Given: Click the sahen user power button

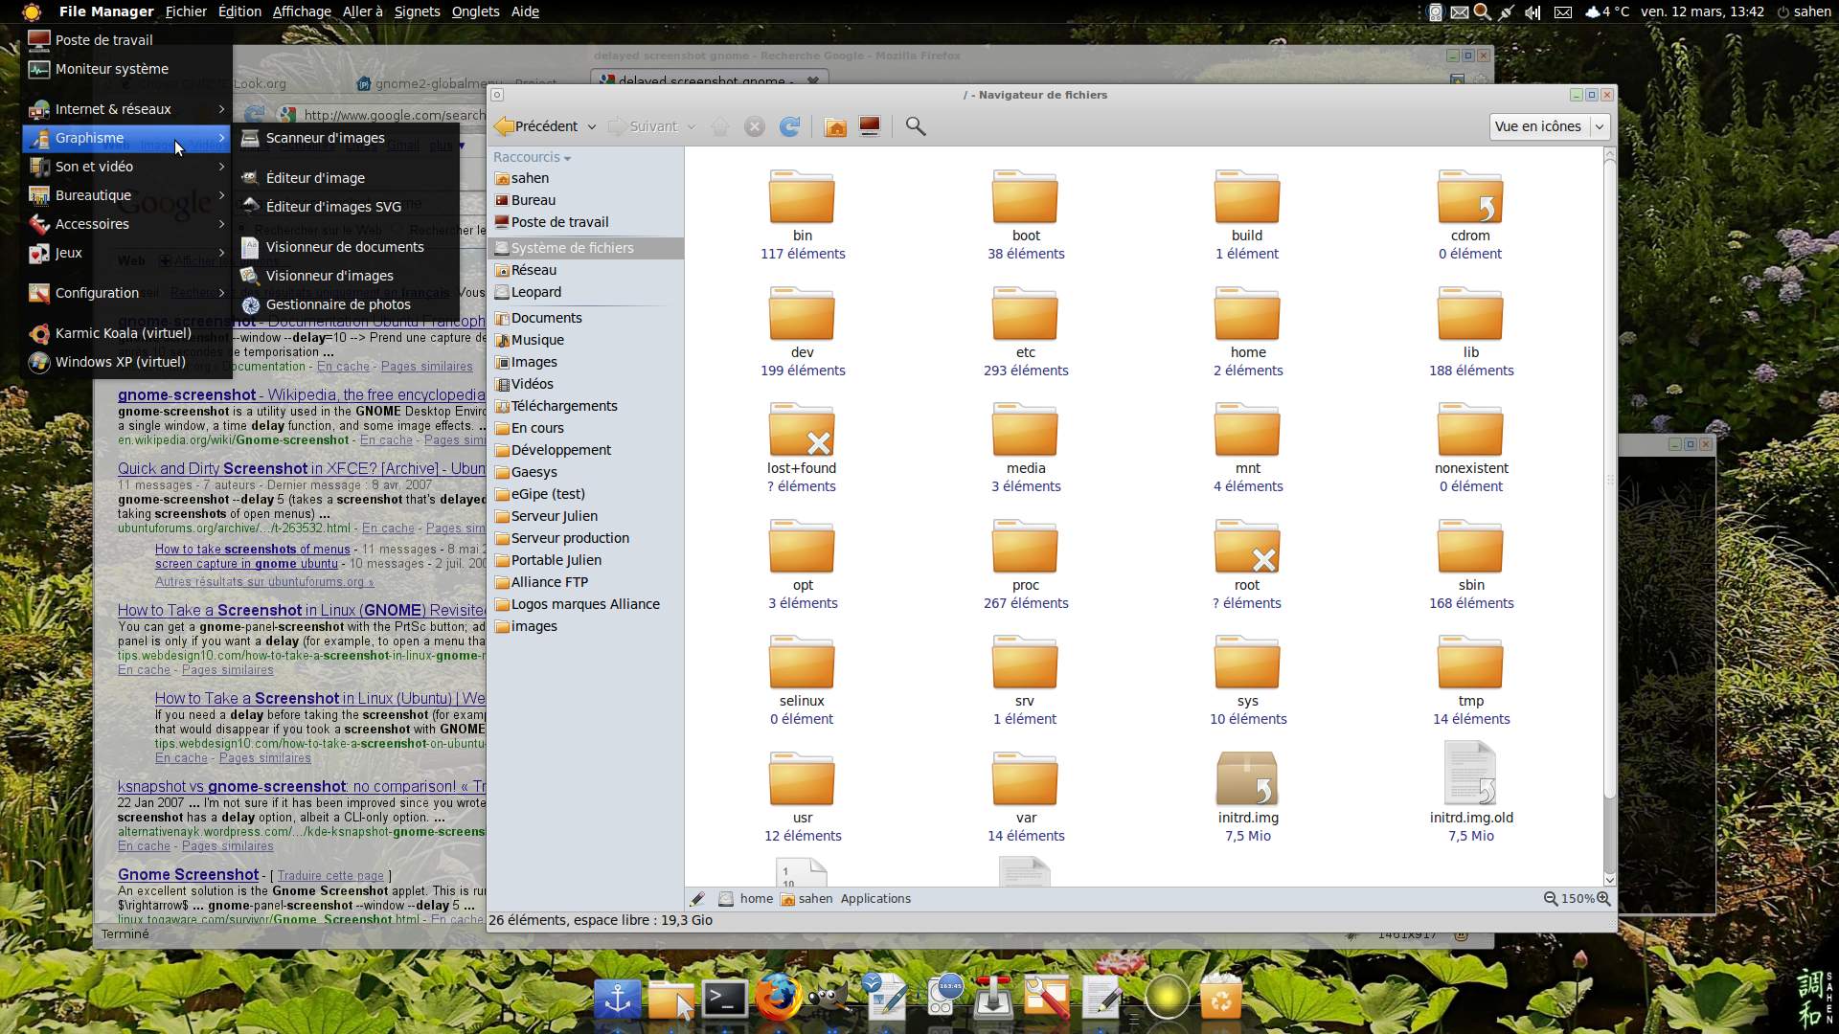Looking at the screenshot, I should (x=1804, y=11).
